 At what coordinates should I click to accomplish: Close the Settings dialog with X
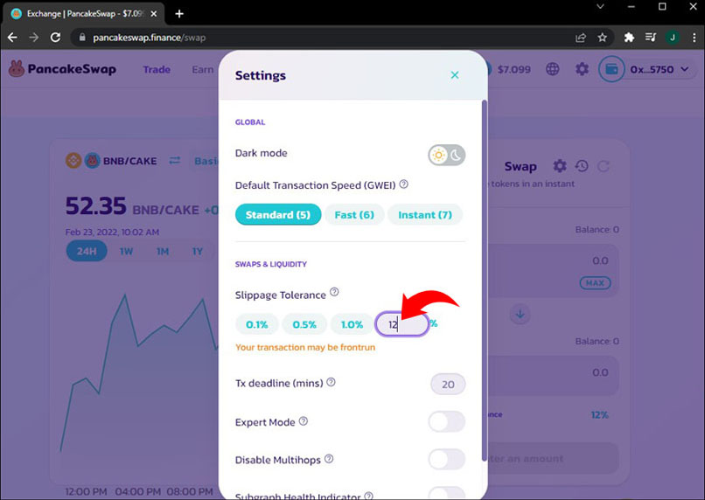click(455, 75)
